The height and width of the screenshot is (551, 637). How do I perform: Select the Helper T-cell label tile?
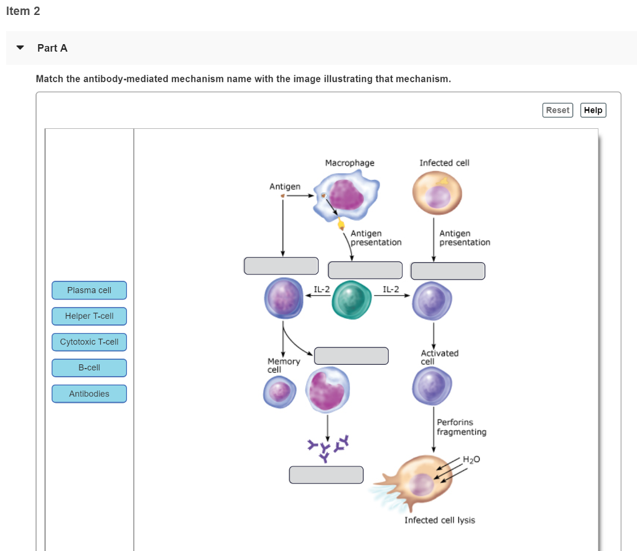(89, 316)
